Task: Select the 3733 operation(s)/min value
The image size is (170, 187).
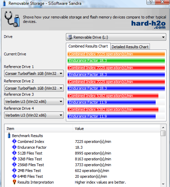Action: [93, 165]
